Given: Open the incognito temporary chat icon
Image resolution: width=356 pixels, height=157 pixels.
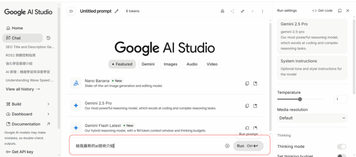Looking at the screenshot, I should pos(222,11).
